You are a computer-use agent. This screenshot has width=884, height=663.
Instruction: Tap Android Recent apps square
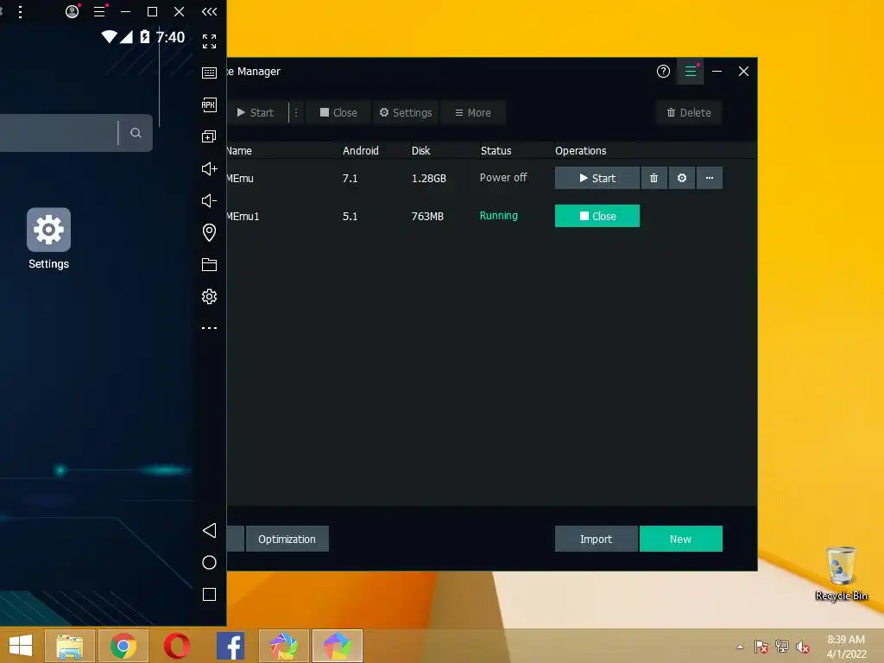[209, 594]
